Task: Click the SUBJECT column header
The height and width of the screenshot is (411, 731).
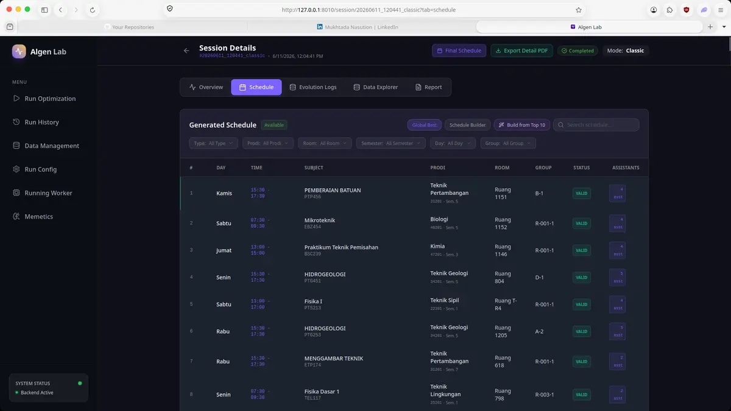Action: point(314,167)
